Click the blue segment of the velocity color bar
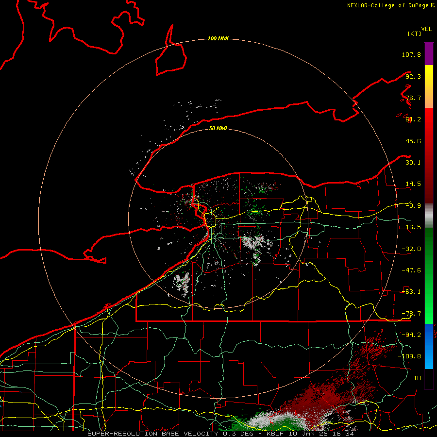 coord(429,346)
